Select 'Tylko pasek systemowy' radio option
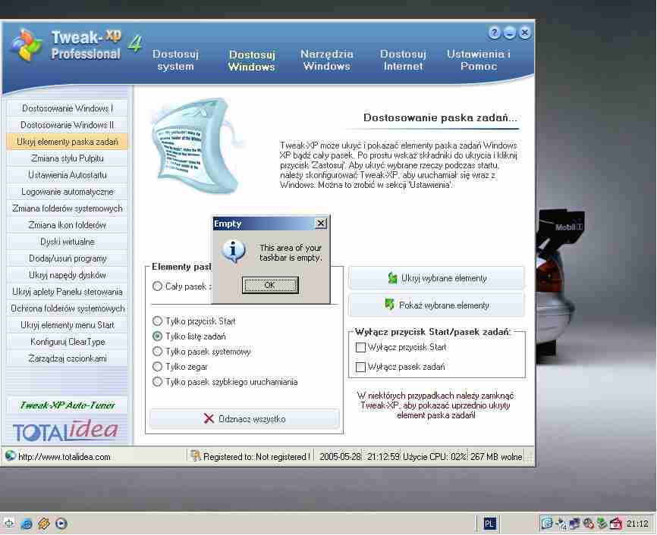The height and width of the screenshot is (535, 657). click(x=158, y=352)
